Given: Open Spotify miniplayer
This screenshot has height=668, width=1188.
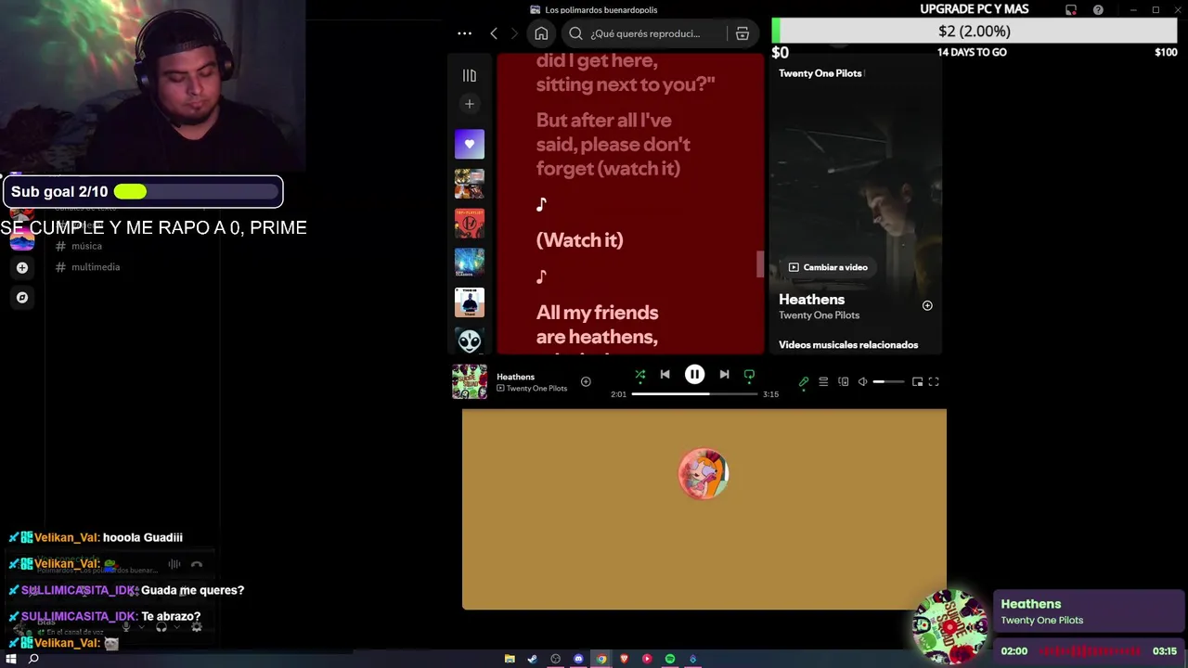Looking at the screenshot, I should [x=917, y=381].
